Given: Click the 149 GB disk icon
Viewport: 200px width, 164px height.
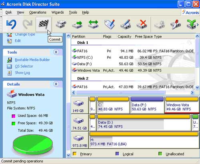Looking at the screenshot, I should 78,103.
